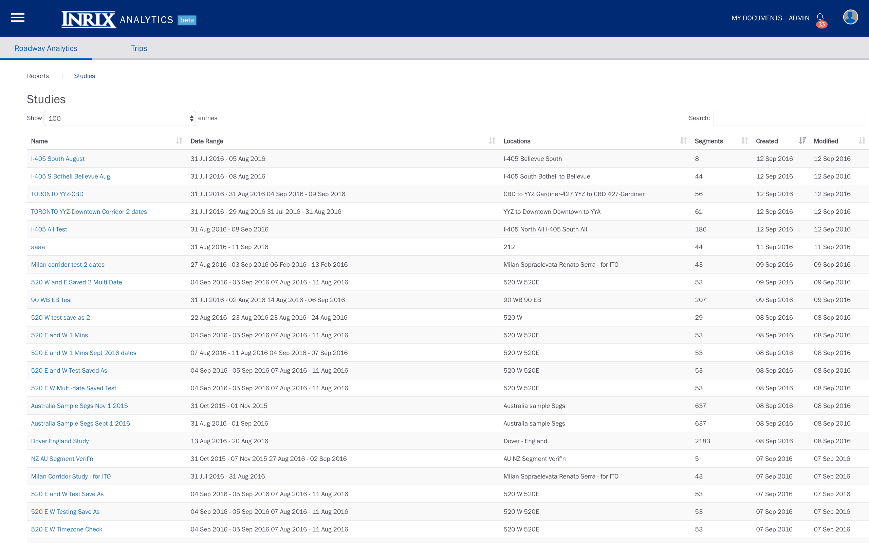Open the 520 E and W 1 Mins study

click(59, 335)
